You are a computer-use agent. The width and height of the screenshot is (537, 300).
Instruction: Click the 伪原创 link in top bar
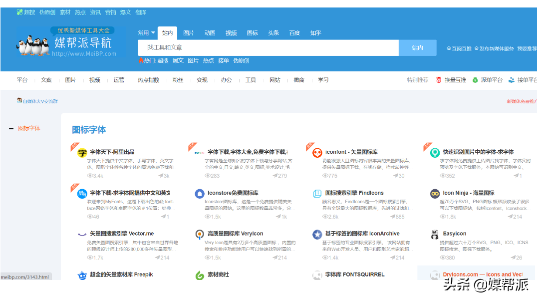47,12
